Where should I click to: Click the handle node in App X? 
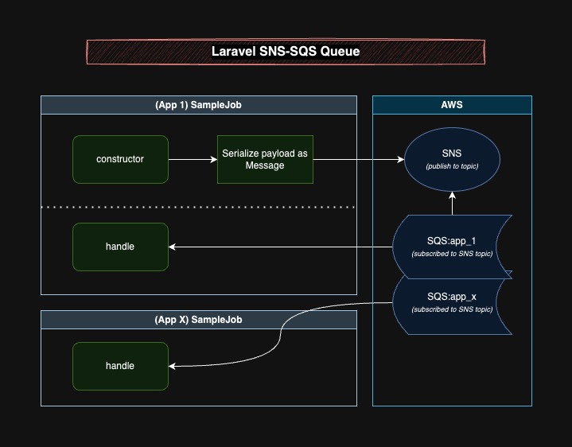(120, 366)
